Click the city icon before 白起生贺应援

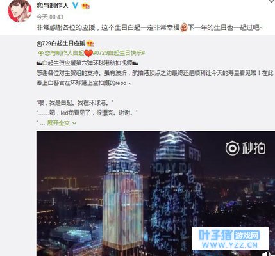(x=39, y=63)
